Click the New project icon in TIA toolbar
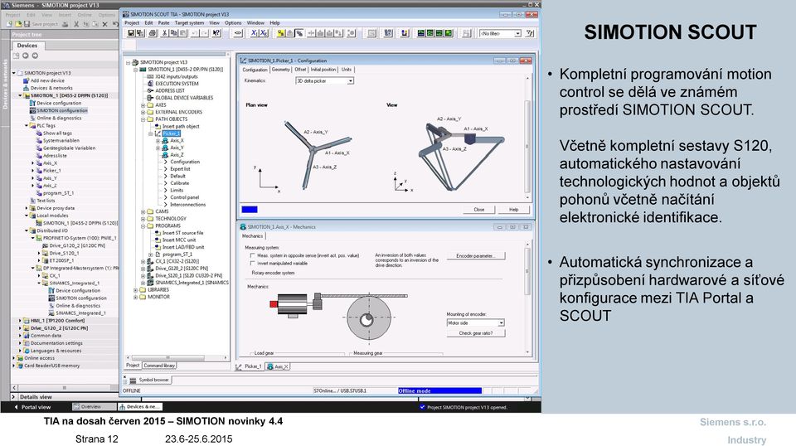Viewport: 796px width, 446px height. click(x=9, y=24)
